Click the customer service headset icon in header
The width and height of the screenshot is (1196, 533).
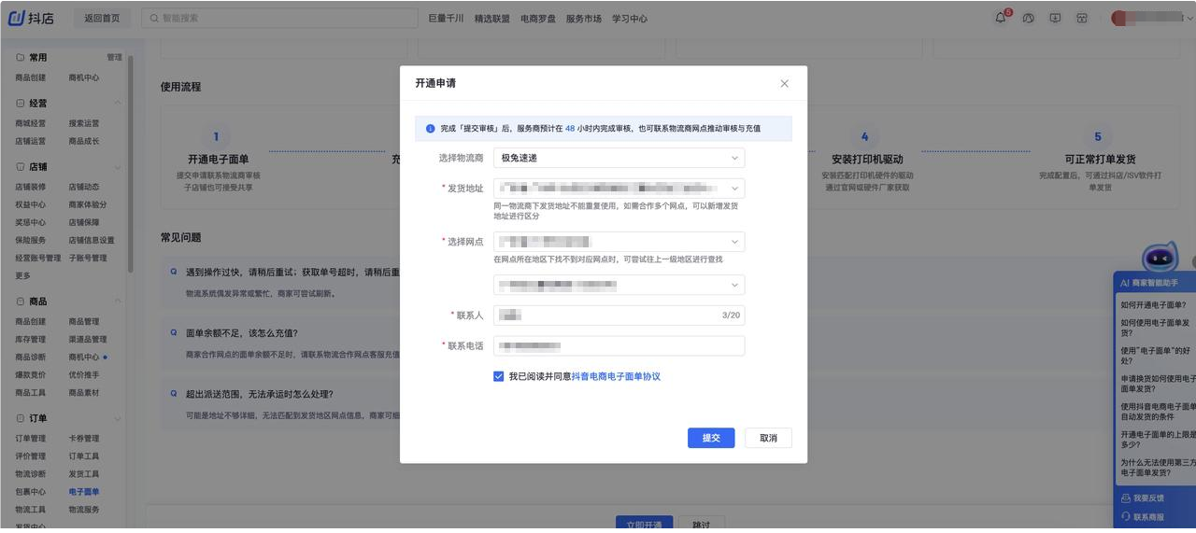pyautogui.click(x=1028, y=18)
